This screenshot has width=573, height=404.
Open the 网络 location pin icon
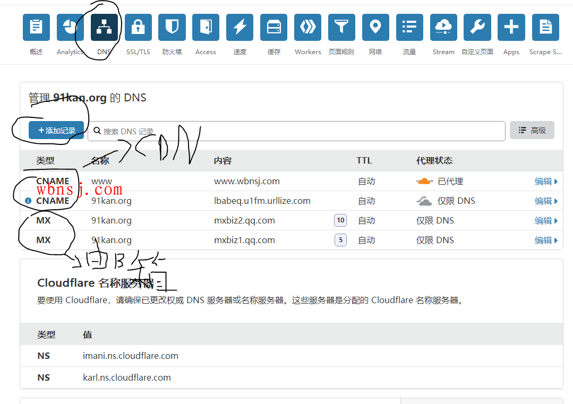(375, 28)
